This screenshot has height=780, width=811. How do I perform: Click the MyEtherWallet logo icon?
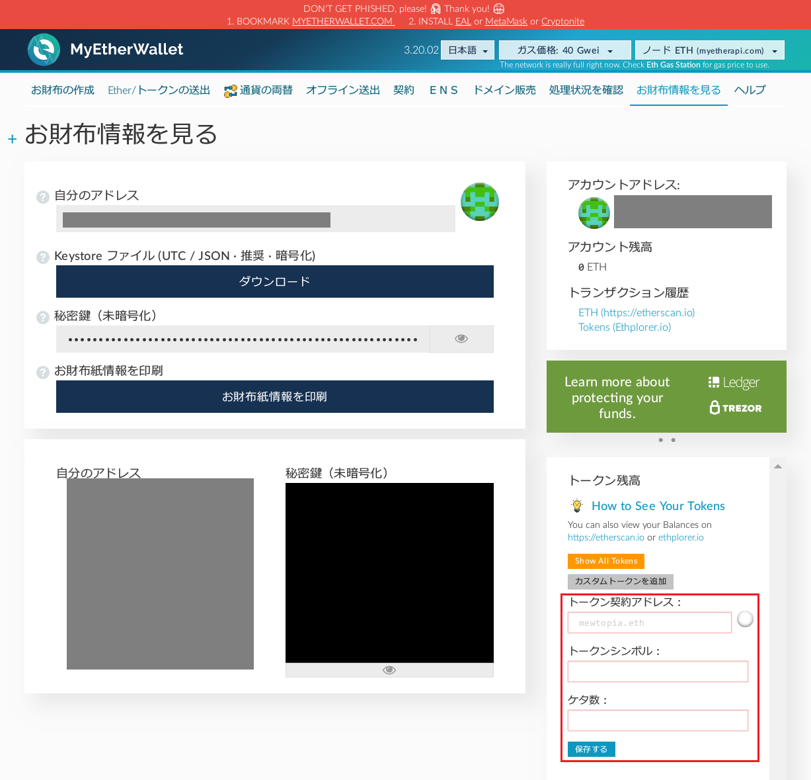pyautogui.click(x=44, y=50)
